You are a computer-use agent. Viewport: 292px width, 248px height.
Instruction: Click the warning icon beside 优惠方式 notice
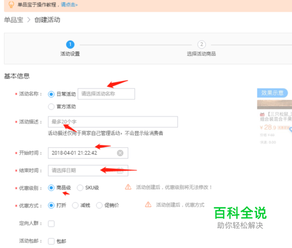click(148, 204)
